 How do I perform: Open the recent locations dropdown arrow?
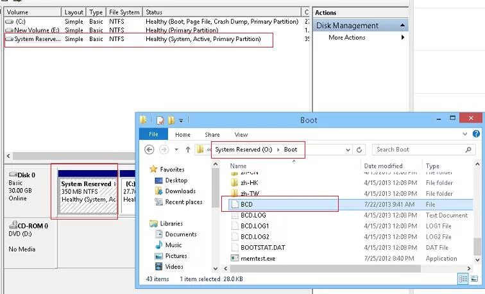[x=176, y=150]
